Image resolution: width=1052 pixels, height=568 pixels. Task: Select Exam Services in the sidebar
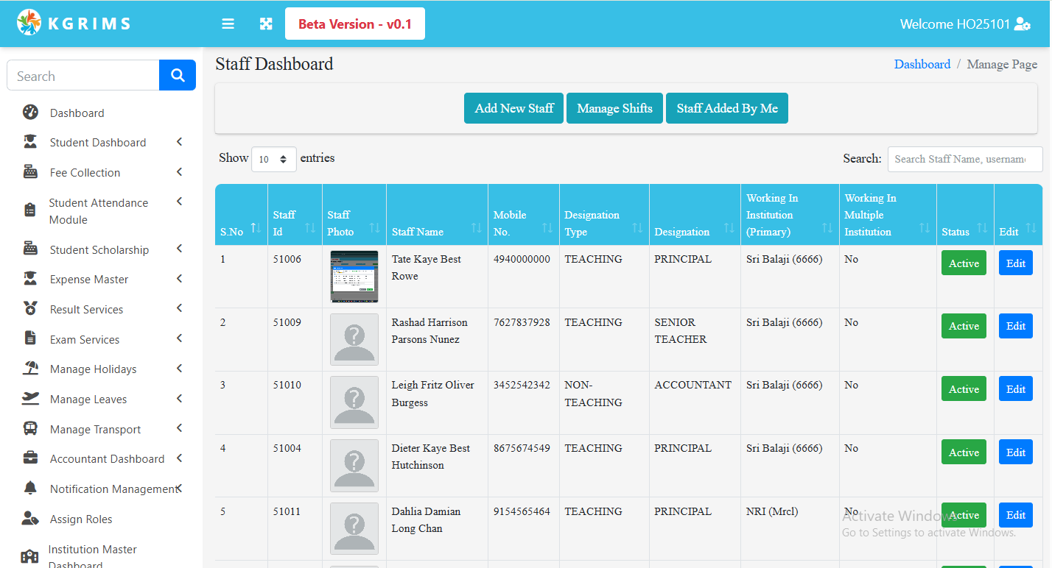pyautogui.click(x=85, y=339)
